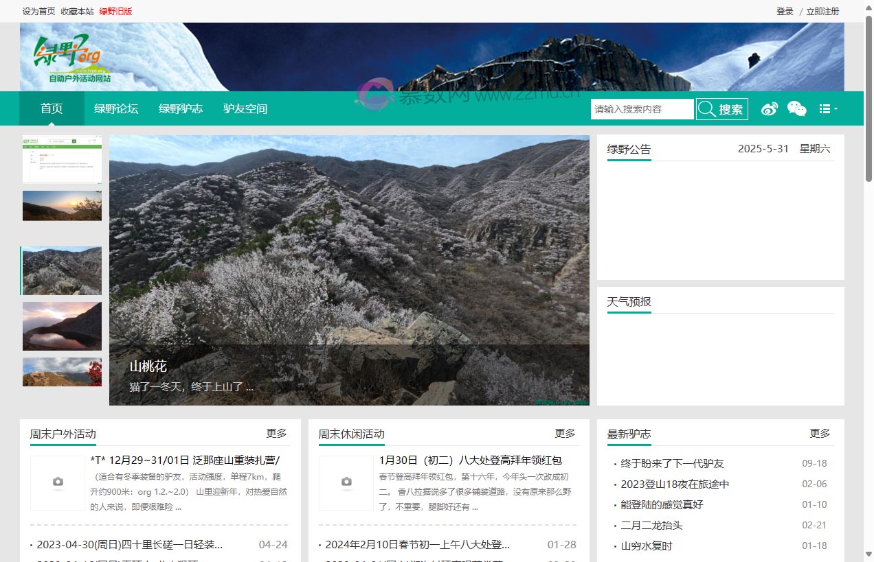Click the camera placeholder icon for 八大处登高拜年
The image size is (874, 562).
(346, 482)
